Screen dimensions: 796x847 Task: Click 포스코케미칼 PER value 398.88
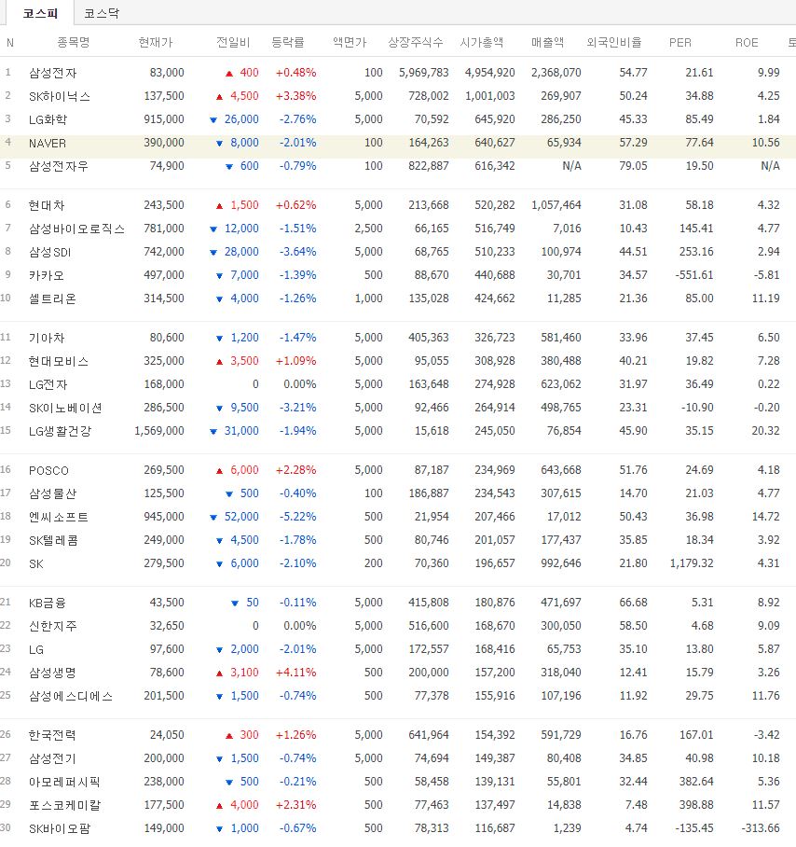point(696,805)
